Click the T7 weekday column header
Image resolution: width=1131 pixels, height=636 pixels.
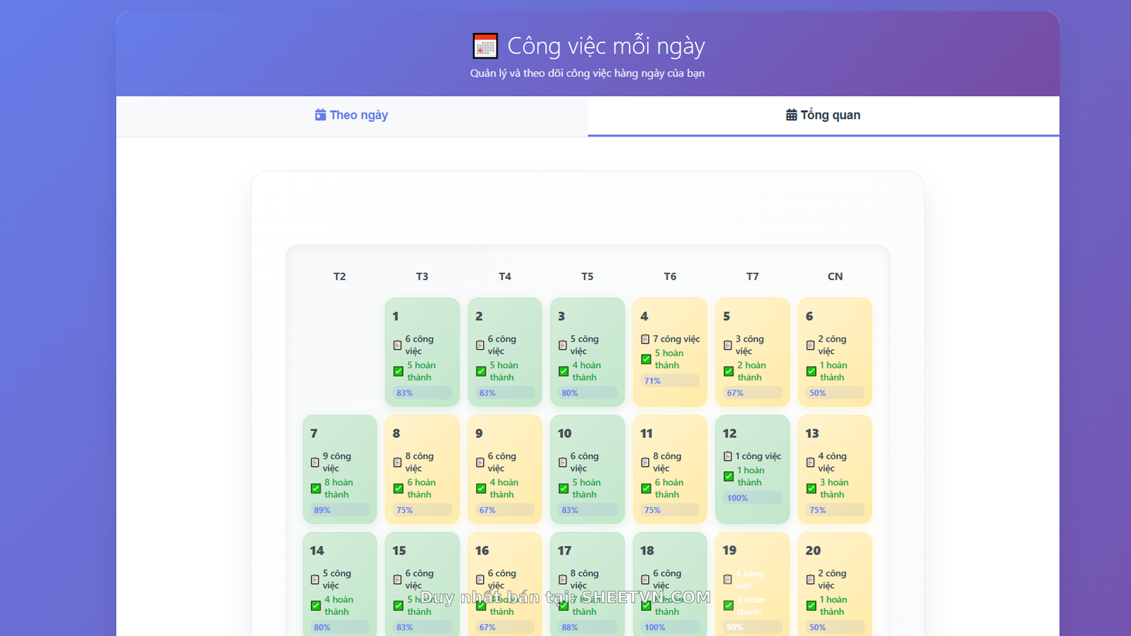[x=752, y=277]
